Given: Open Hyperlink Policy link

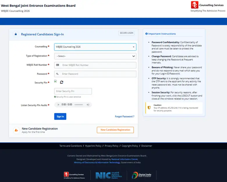Looking at the screenshot, I should [93, 146].
